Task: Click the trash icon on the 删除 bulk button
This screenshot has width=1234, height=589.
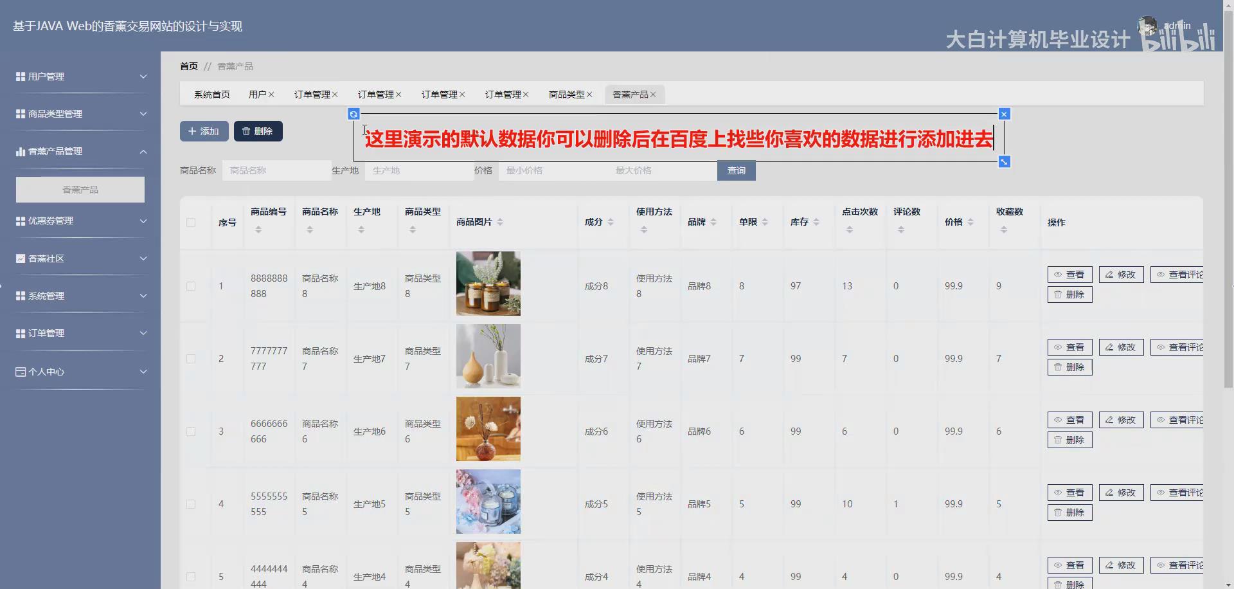Action: (x=247, y=131)
